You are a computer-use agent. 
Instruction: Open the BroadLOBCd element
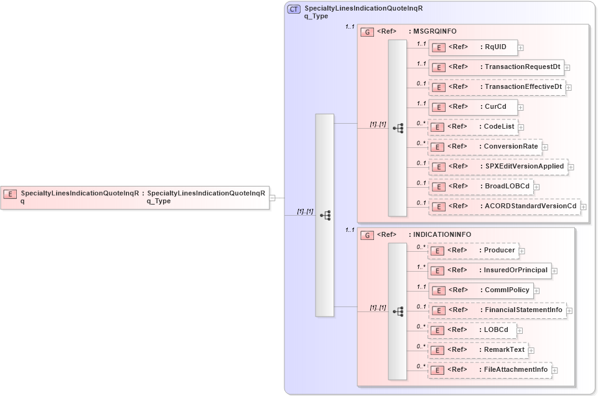479,186
